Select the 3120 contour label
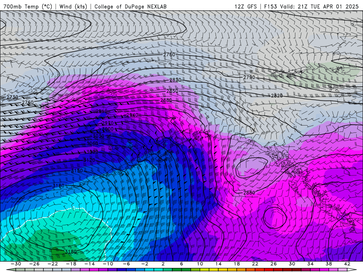The image size is (363, 272). 89,160
